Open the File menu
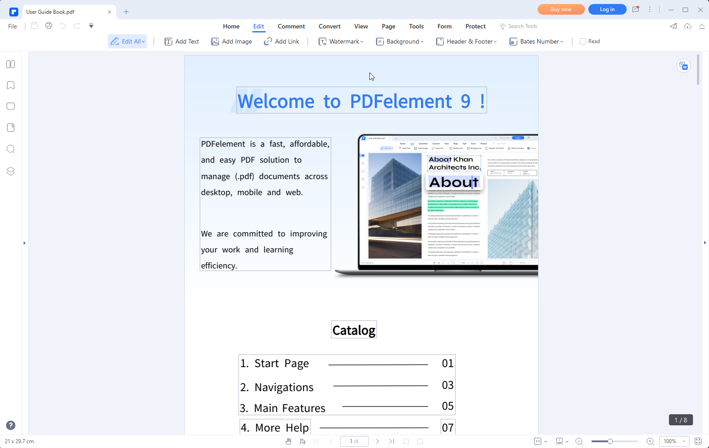 tap(12, 26)
